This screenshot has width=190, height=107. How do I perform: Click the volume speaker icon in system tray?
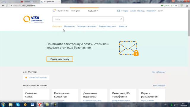(x=178, y=105)
